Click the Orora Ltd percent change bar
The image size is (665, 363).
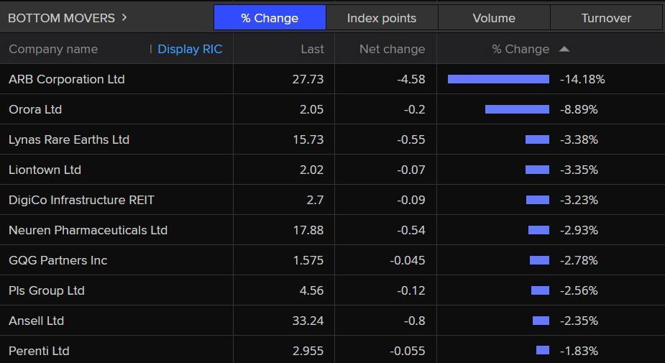point(517,109)
